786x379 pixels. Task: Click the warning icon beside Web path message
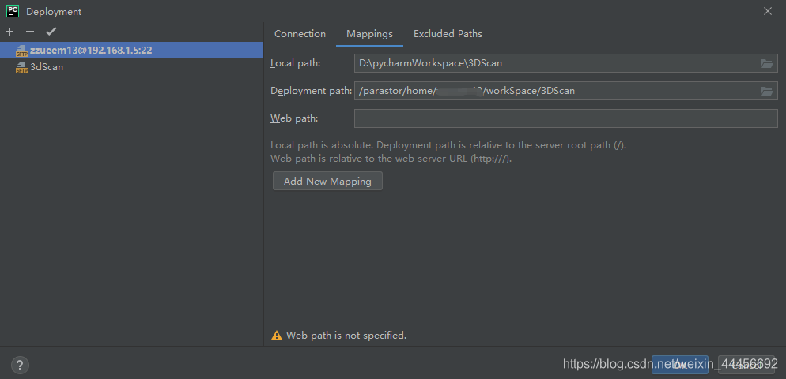[x=277, y=336]
